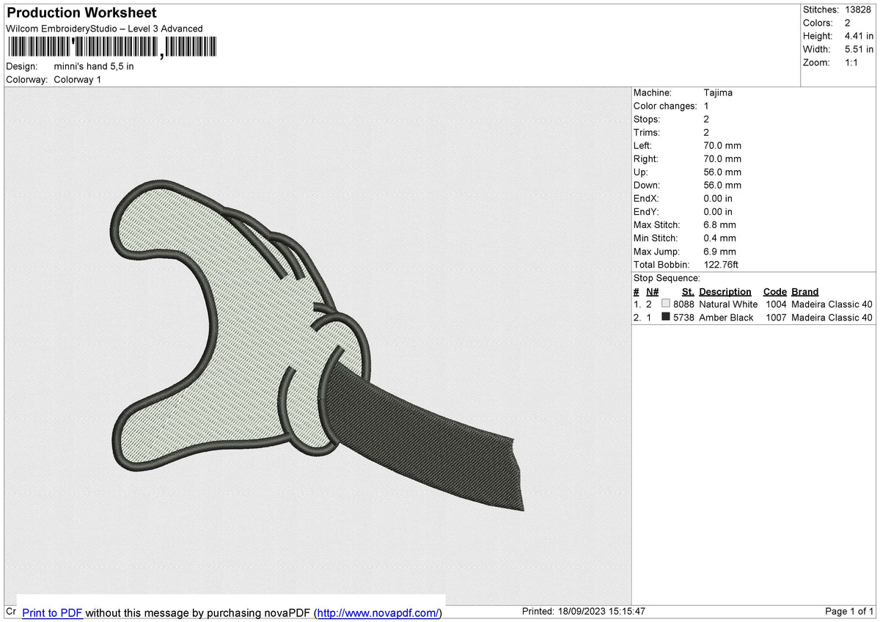Click the barcode image in the header

pos(112,47)
